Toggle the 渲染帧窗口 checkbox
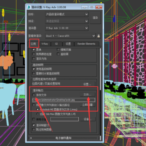 click(34, 125)
